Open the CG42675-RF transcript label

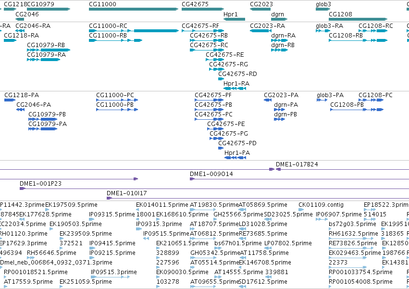tap(200, 25)
